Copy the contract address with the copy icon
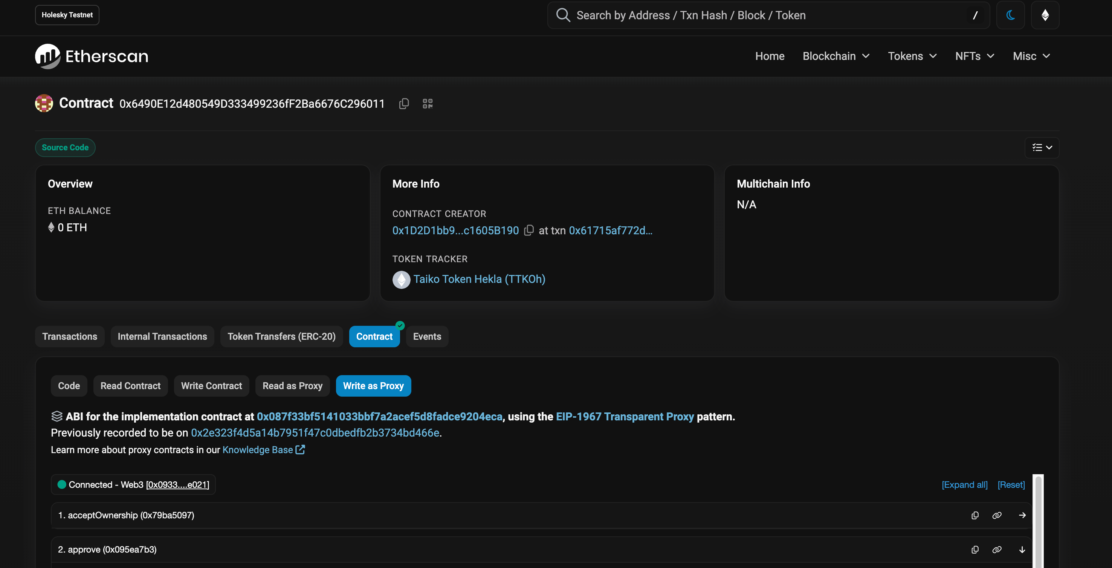Image resolution: width=1112 pixels, height=568 pixels. point(403,104)
